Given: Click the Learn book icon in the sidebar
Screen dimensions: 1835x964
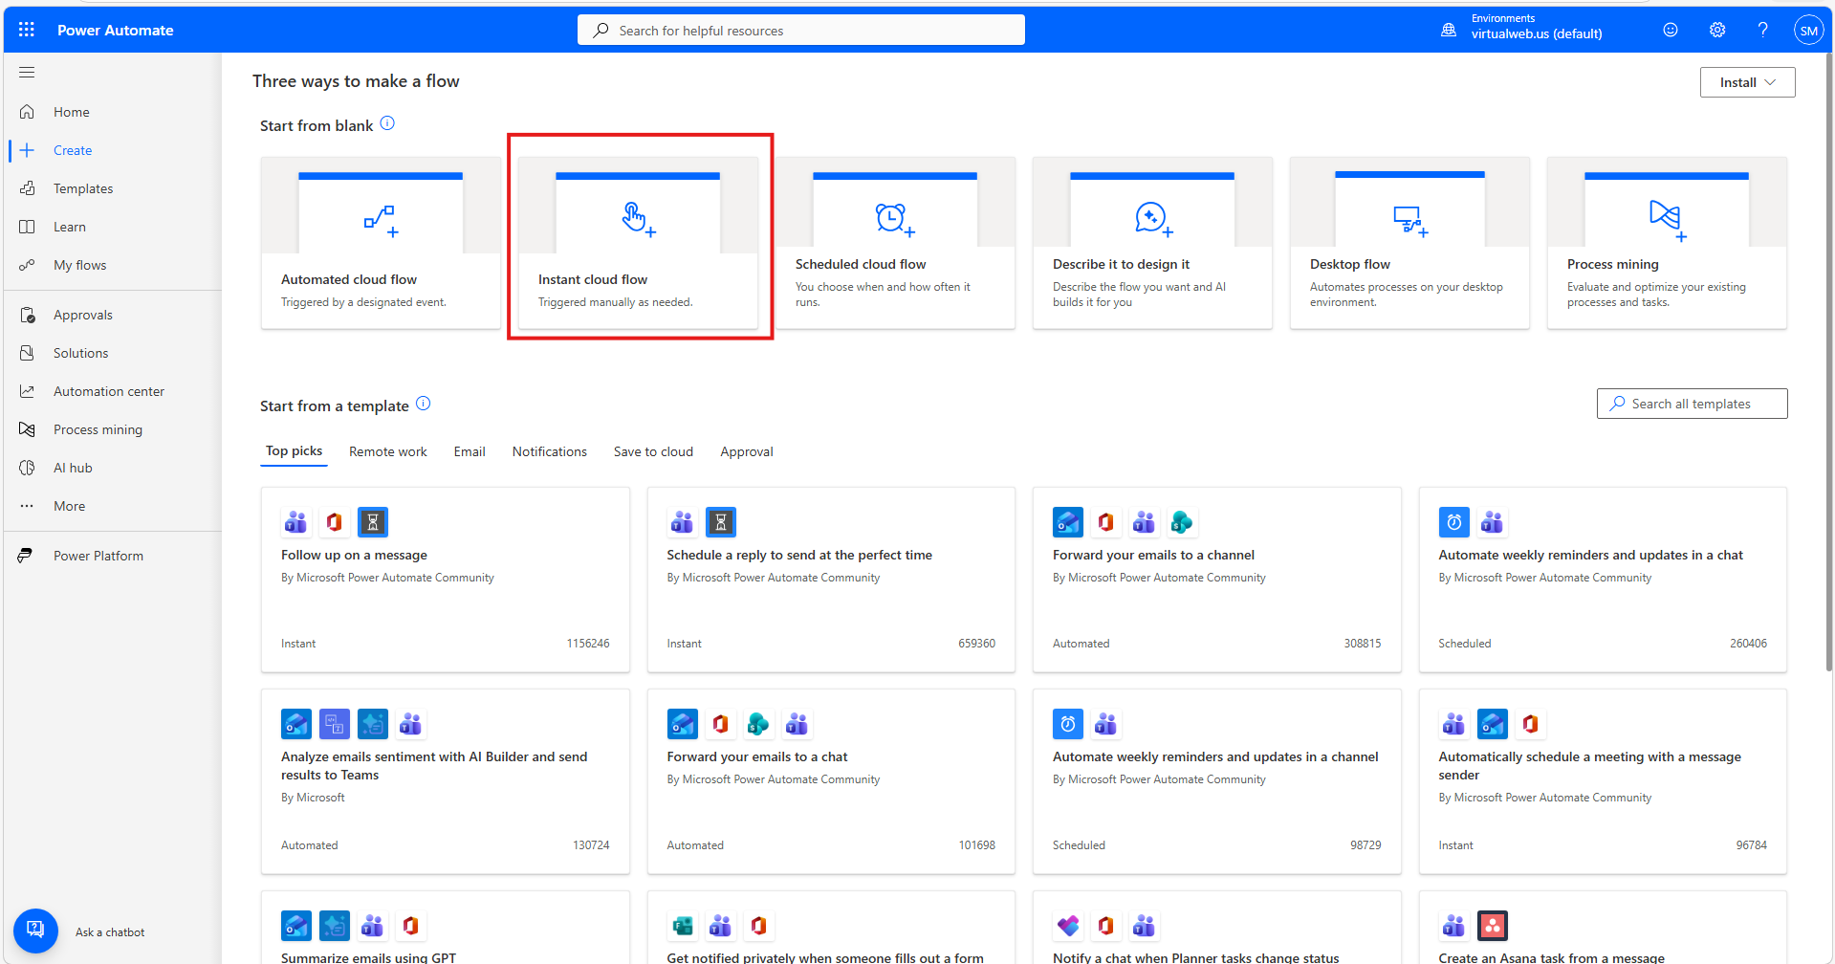Looking at the screenshot, I should pos(27,227).
